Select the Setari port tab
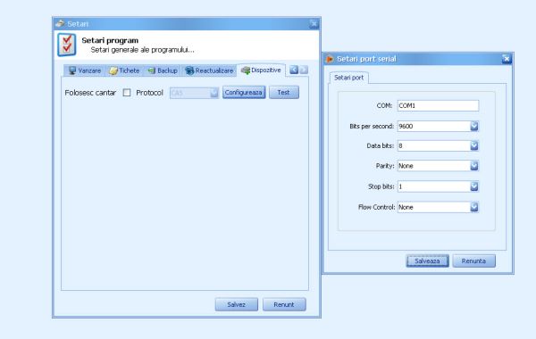The image size is (536, 339). [x=348, y=78]
